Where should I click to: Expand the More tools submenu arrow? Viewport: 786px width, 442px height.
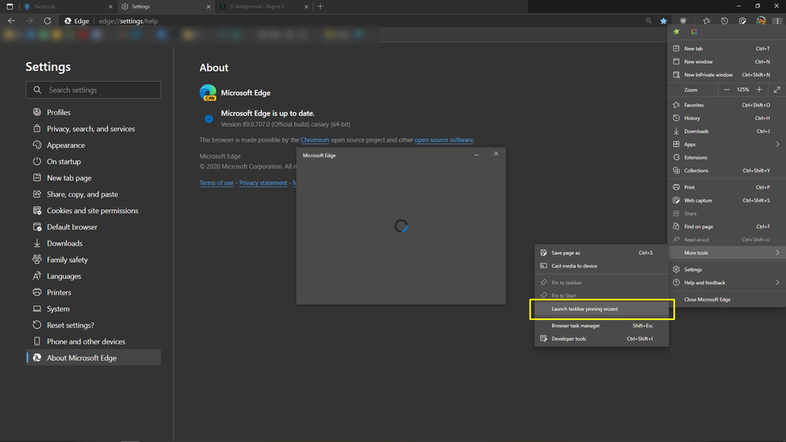coord(777,252)
